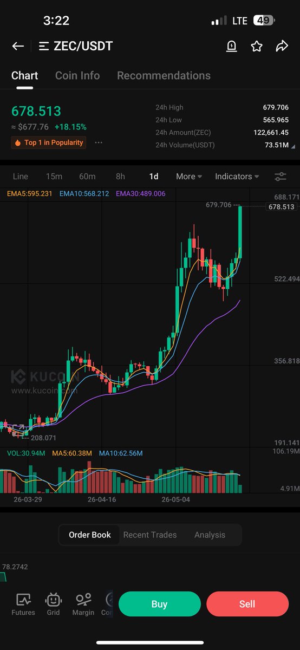Tap the 24h Amount value 122,661.45
The image size is (300, 650).
[271, 132]
